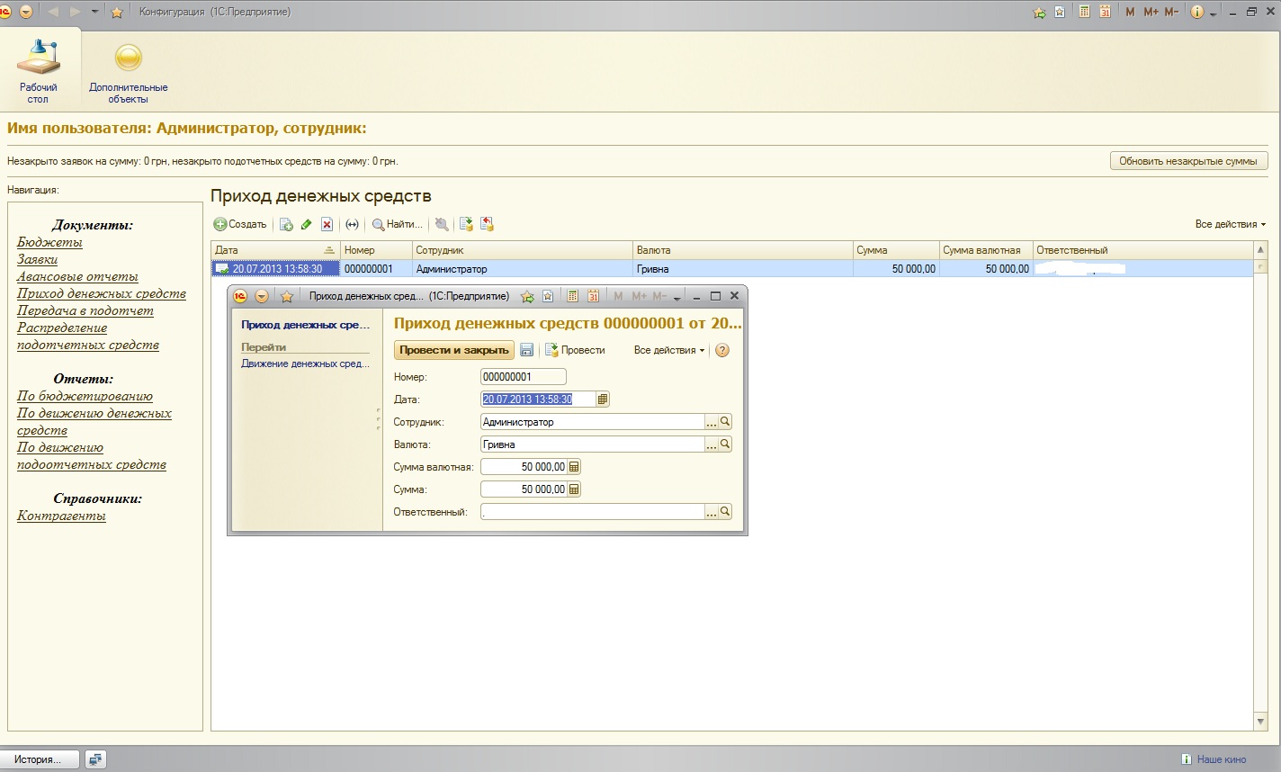Viewport: 1281px width, 772px height.
Task: Select Сумма column header
Action: [896, 250]
